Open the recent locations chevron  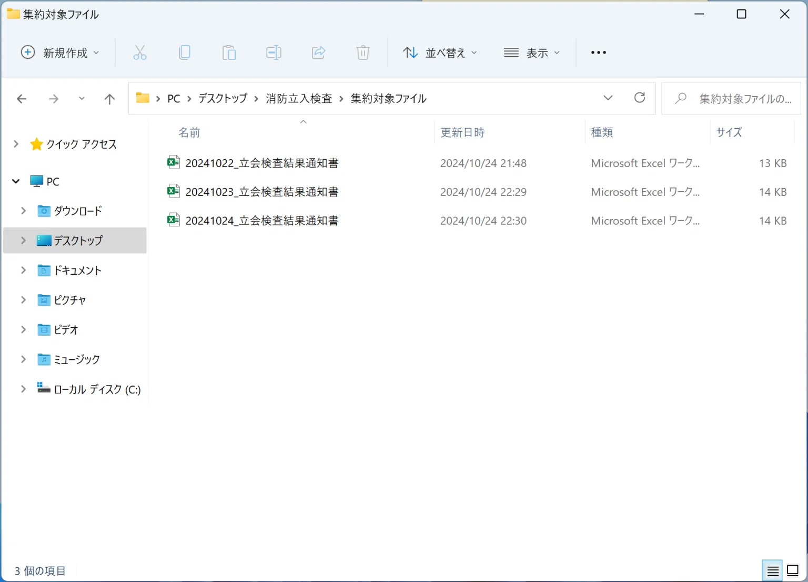[82, 98]
